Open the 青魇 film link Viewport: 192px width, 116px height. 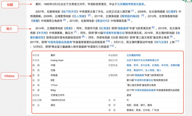click(x=35, y=21)
